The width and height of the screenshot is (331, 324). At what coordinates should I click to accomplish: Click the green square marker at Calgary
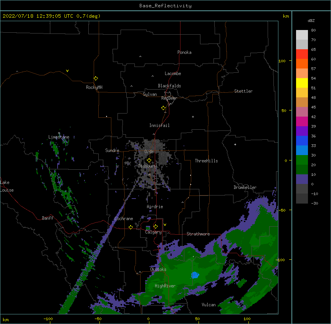148,228
